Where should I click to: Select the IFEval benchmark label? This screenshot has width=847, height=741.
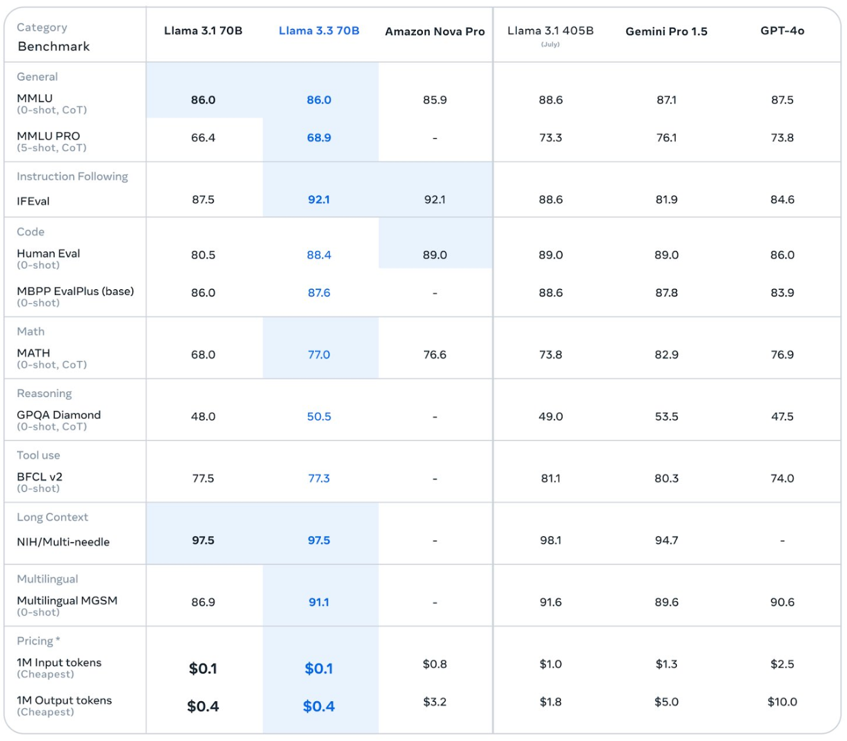point(33,202)
